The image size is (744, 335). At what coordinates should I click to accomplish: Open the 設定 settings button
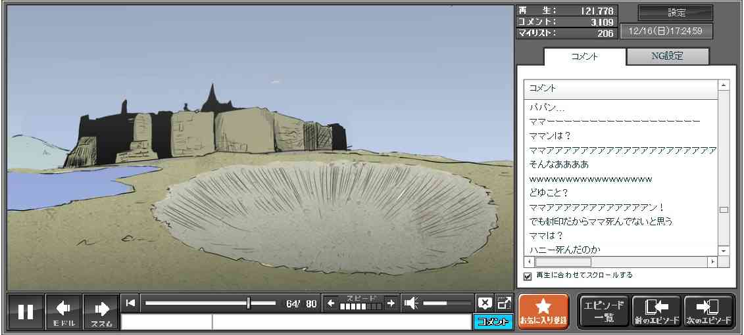tap(676, 13)
